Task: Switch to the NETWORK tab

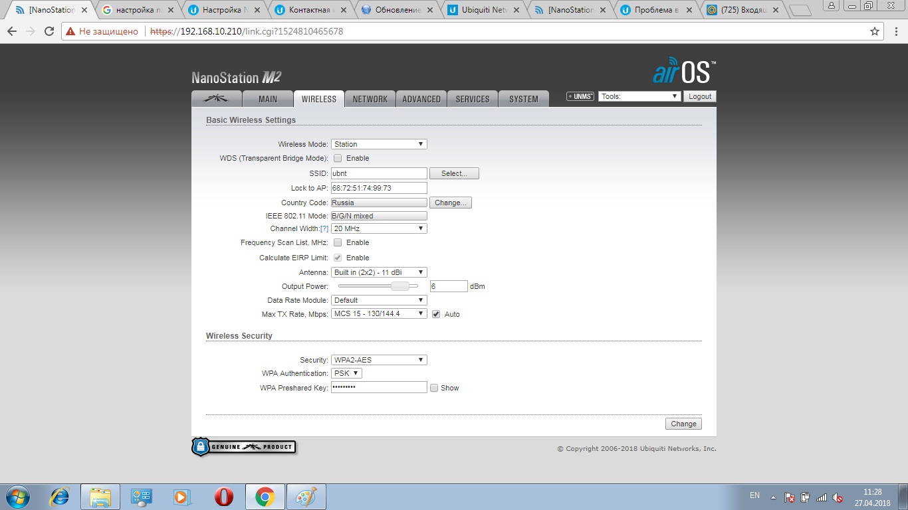Action: [x=370, y=98]
